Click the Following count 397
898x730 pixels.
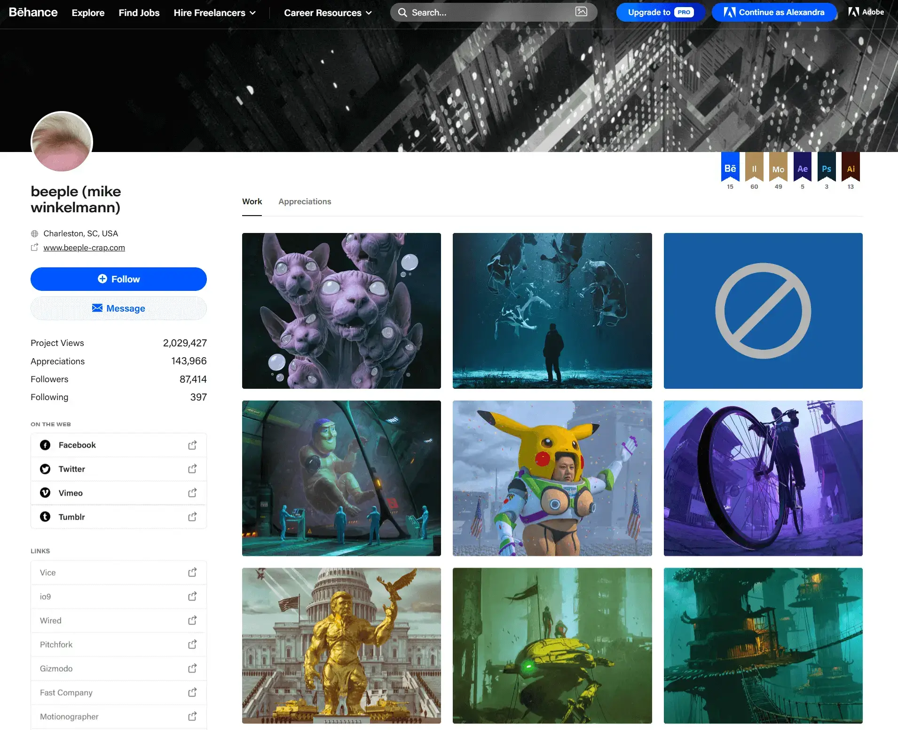coord(198,397)
